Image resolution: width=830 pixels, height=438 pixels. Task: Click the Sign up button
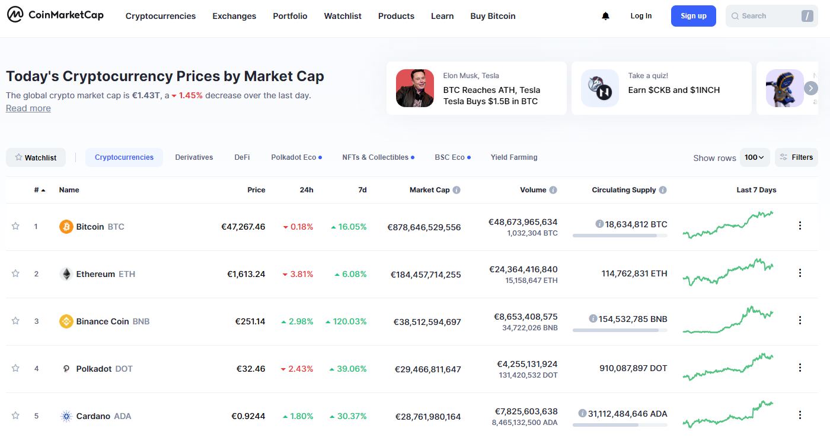click(694, 16)
